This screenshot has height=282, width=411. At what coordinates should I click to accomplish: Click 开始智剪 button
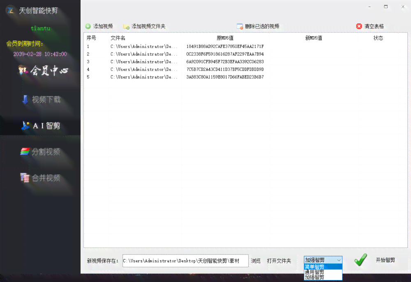386,260
